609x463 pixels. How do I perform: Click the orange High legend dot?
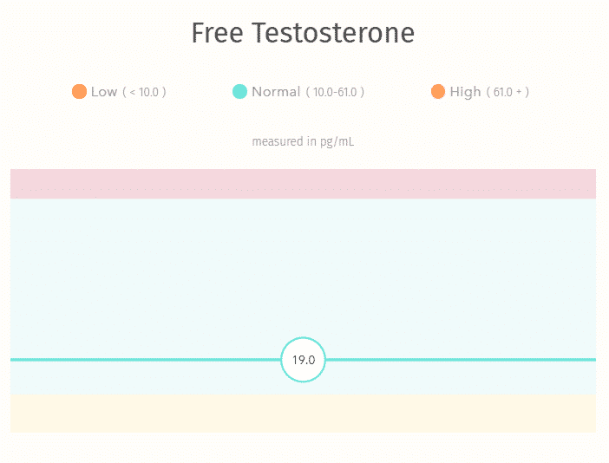[x=438, y=92]
